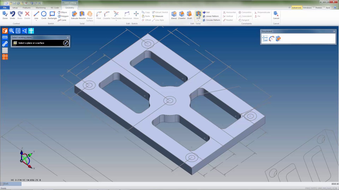The width and height of the screenshot is (339, 190).
Task: Click the chain link icon in sidebar
Action: pyautogui.click(x=5, y=44)
